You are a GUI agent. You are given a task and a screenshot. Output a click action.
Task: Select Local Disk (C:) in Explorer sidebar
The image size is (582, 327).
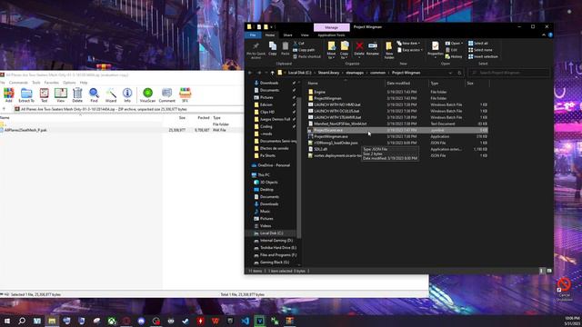pos(271,233)
